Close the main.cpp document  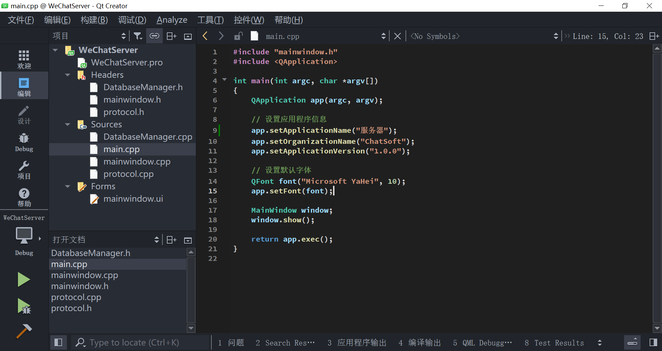398,36
